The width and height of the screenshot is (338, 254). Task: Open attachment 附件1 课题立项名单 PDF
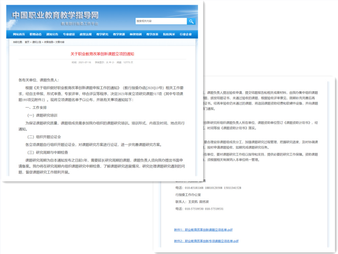tap(203, 230)
